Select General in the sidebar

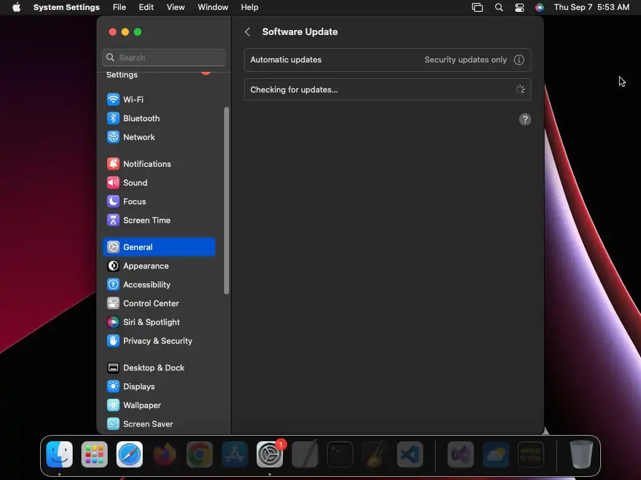[158, 247]
